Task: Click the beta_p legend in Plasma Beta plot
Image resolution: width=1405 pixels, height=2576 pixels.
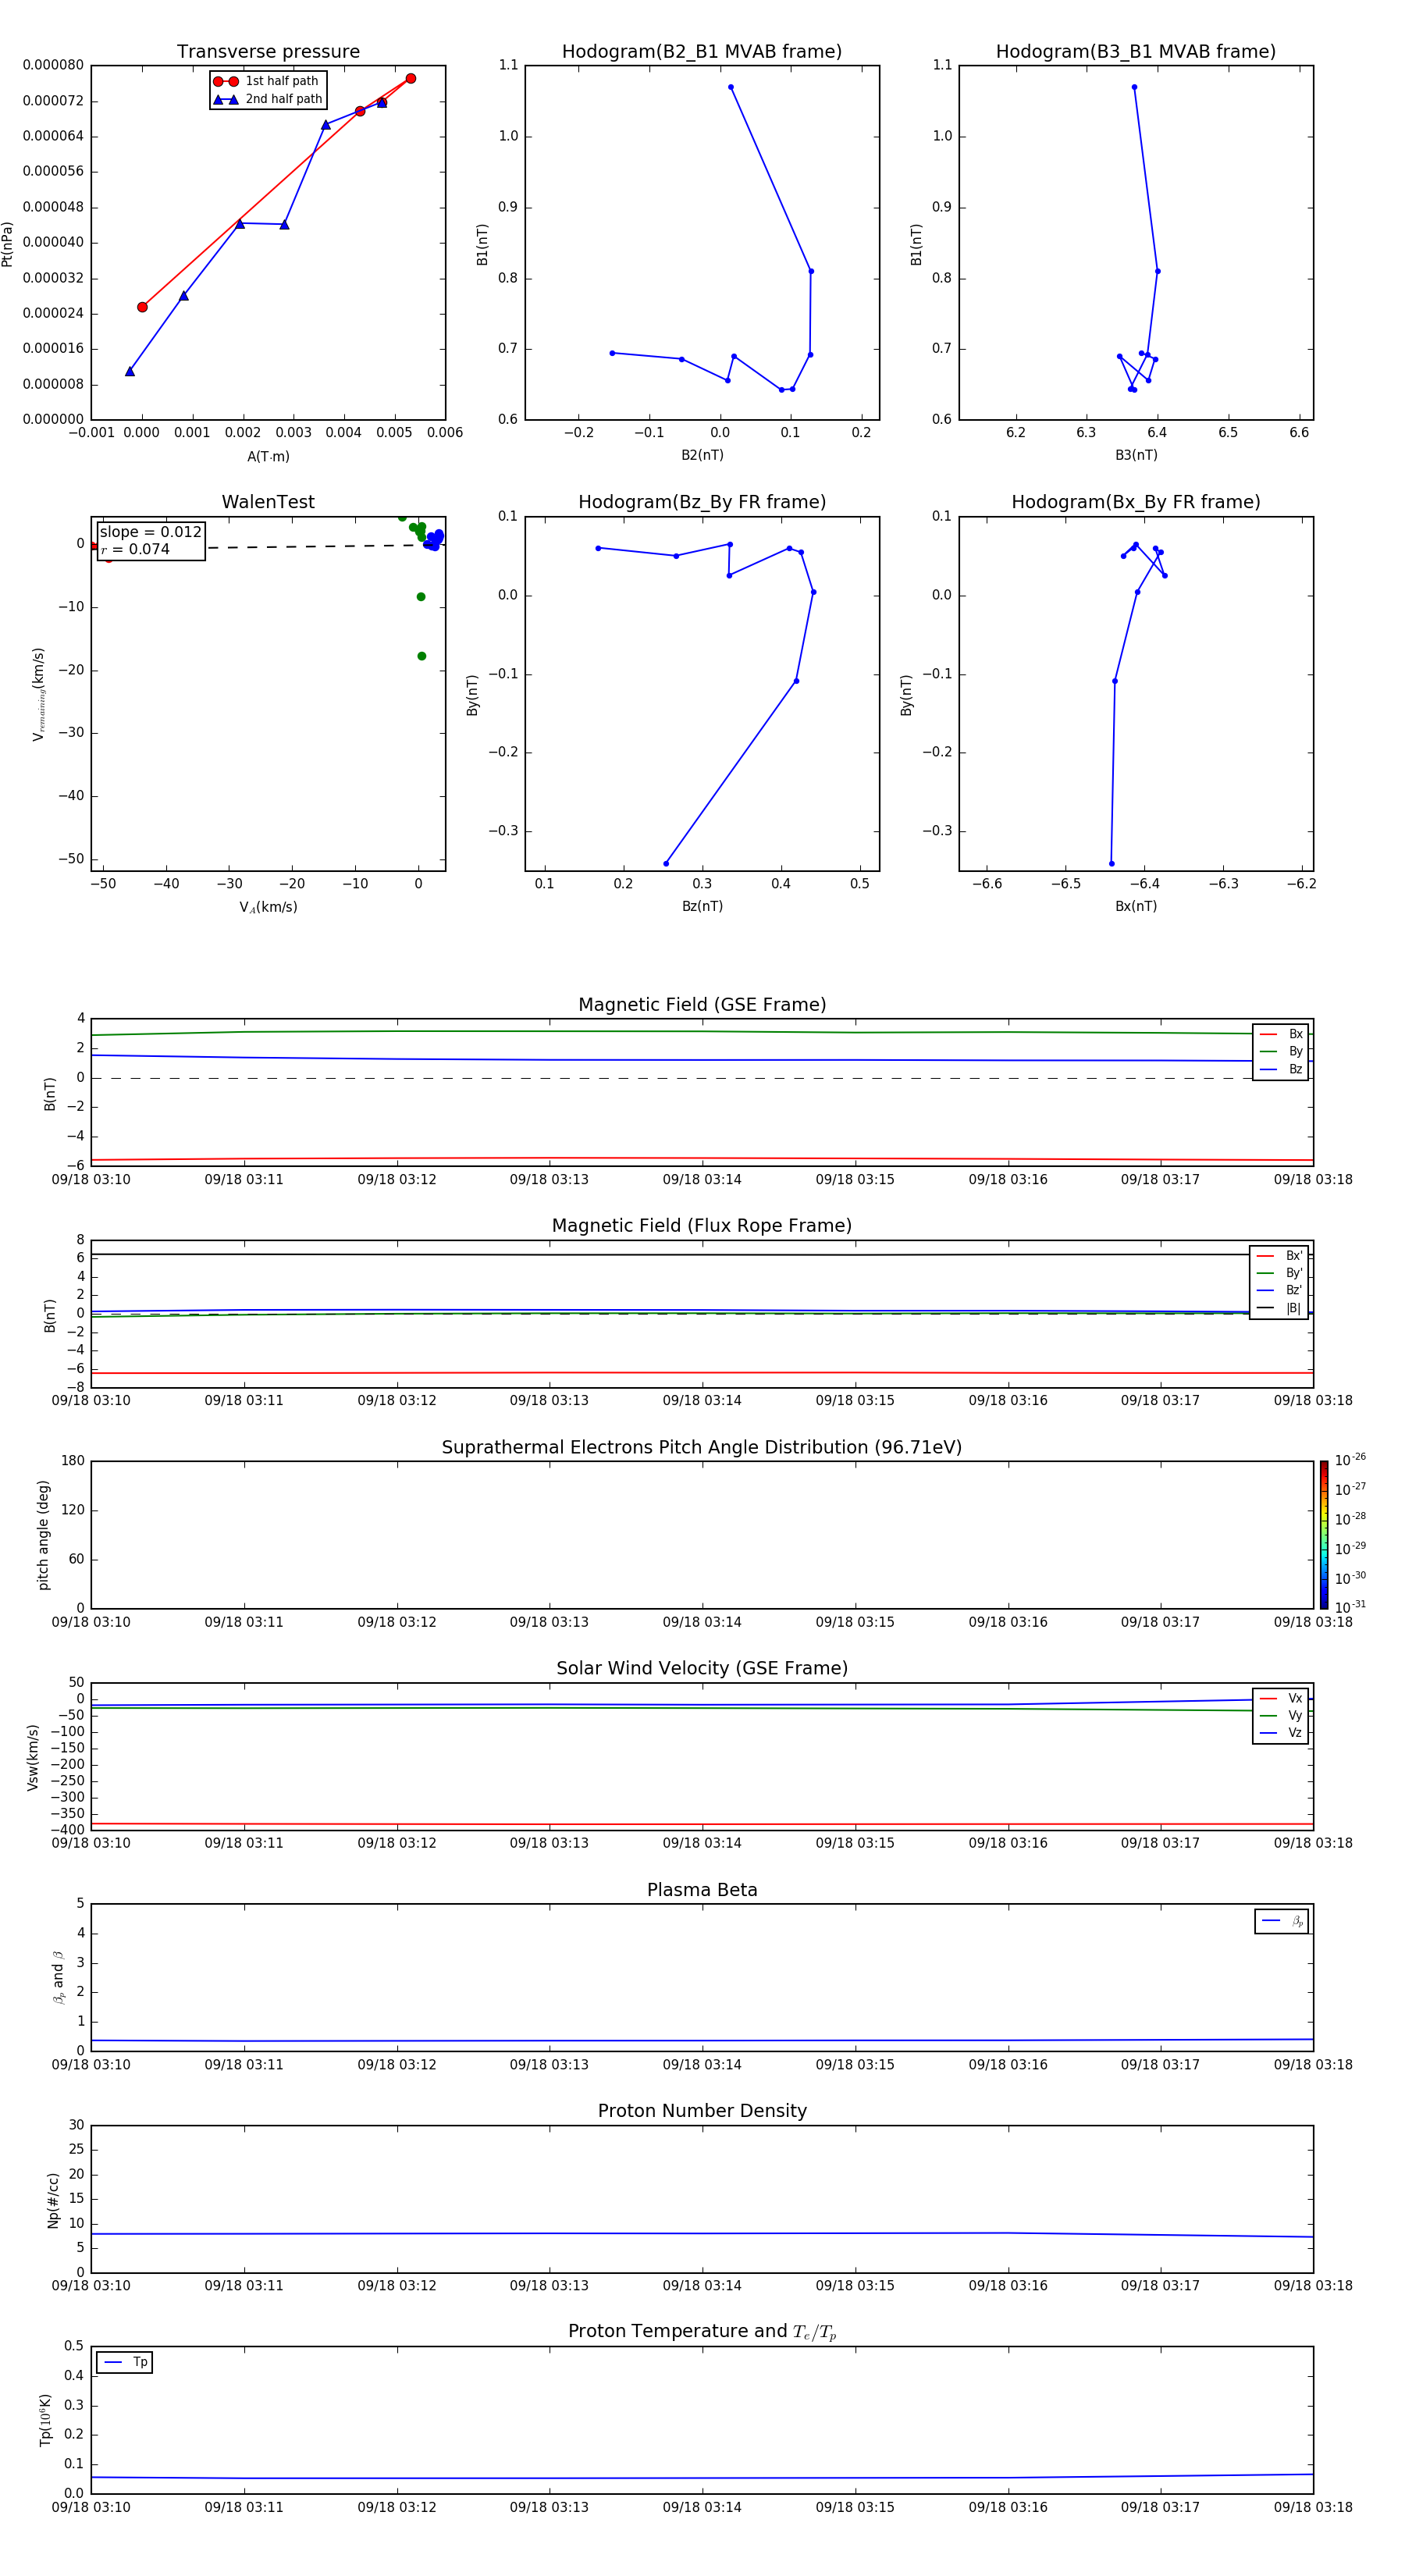Action: point(1281,1921)
